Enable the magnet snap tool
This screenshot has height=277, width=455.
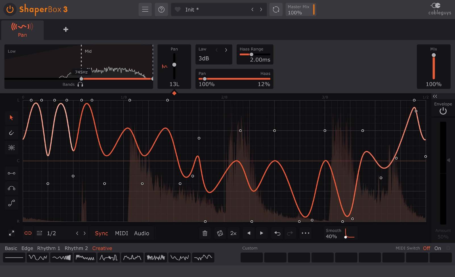pos(11,133)
